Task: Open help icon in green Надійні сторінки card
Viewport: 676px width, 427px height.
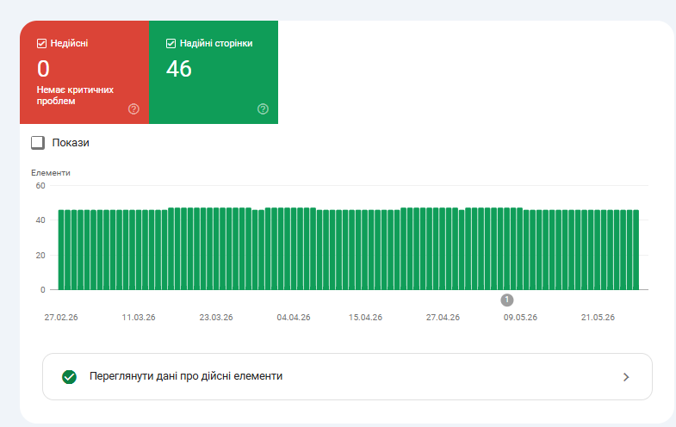Action: click(263, 109)
